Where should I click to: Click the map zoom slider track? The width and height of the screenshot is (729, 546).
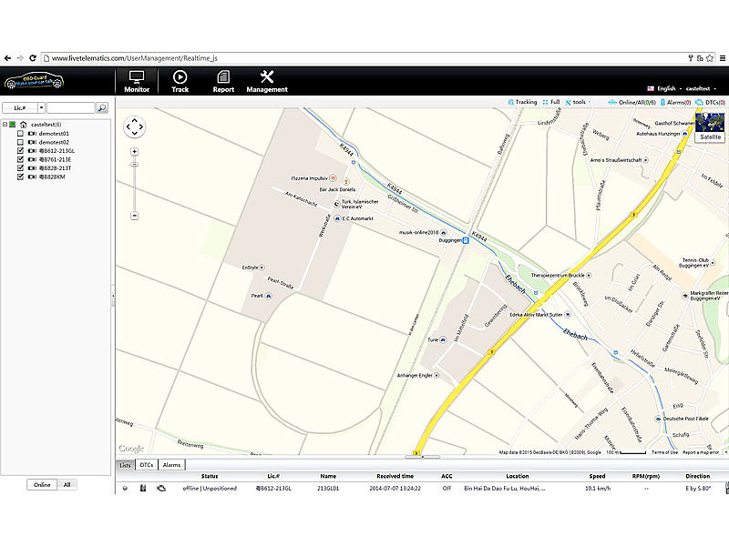tap(134, 186)
